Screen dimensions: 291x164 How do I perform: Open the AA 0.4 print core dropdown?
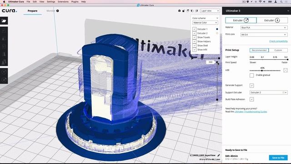(264, 35)
